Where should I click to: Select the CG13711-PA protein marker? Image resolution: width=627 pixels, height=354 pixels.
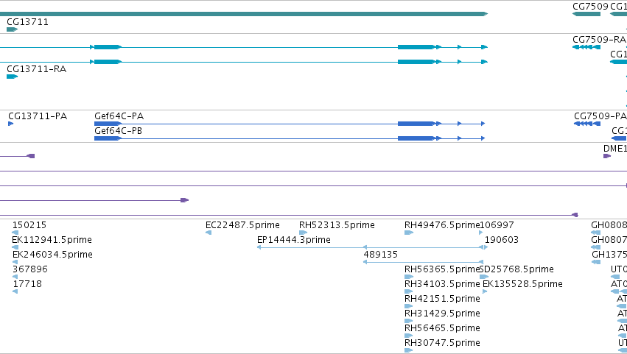point(11,124)
